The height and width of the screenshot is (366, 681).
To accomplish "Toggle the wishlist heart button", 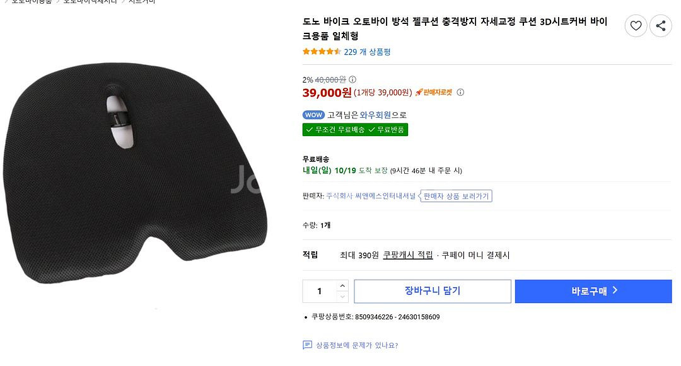I will point(635,26).
